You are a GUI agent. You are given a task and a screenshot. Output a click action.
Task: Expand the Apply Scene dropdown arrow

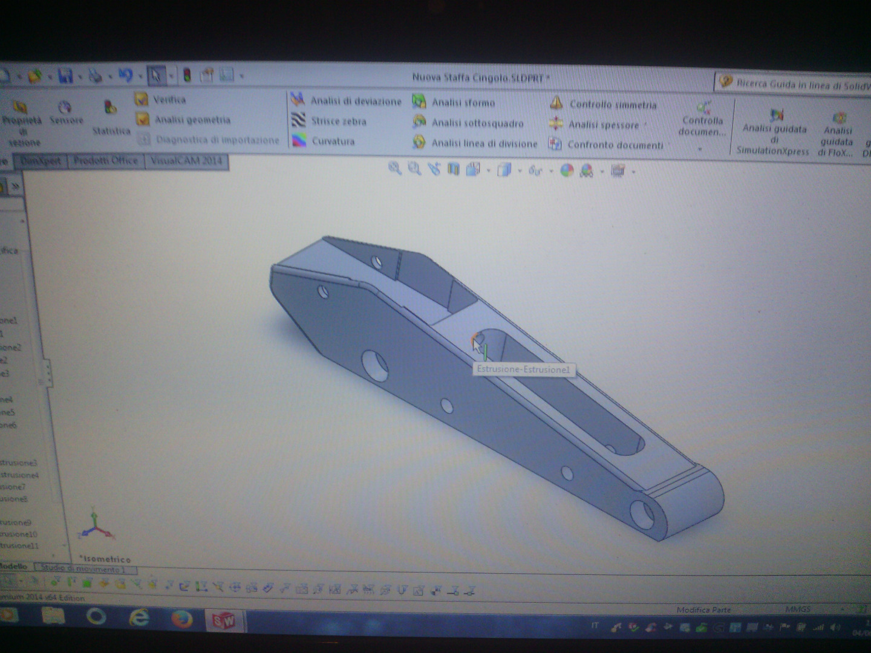tap(602, 172)
